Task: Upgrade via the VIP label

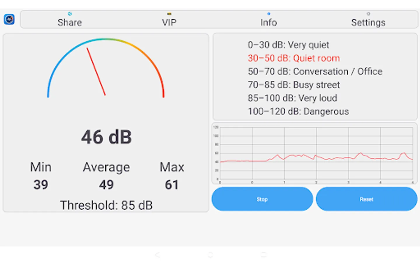Action: (x=169, y=22)
